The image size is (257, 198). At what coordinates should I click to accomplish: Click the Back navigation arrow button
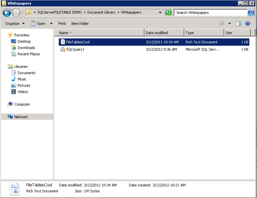(x=7, y=13)
